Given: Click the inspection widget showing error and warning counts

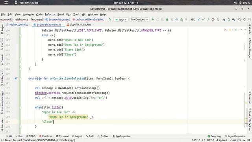Looking at the screenshot, I should pos(231,30).
